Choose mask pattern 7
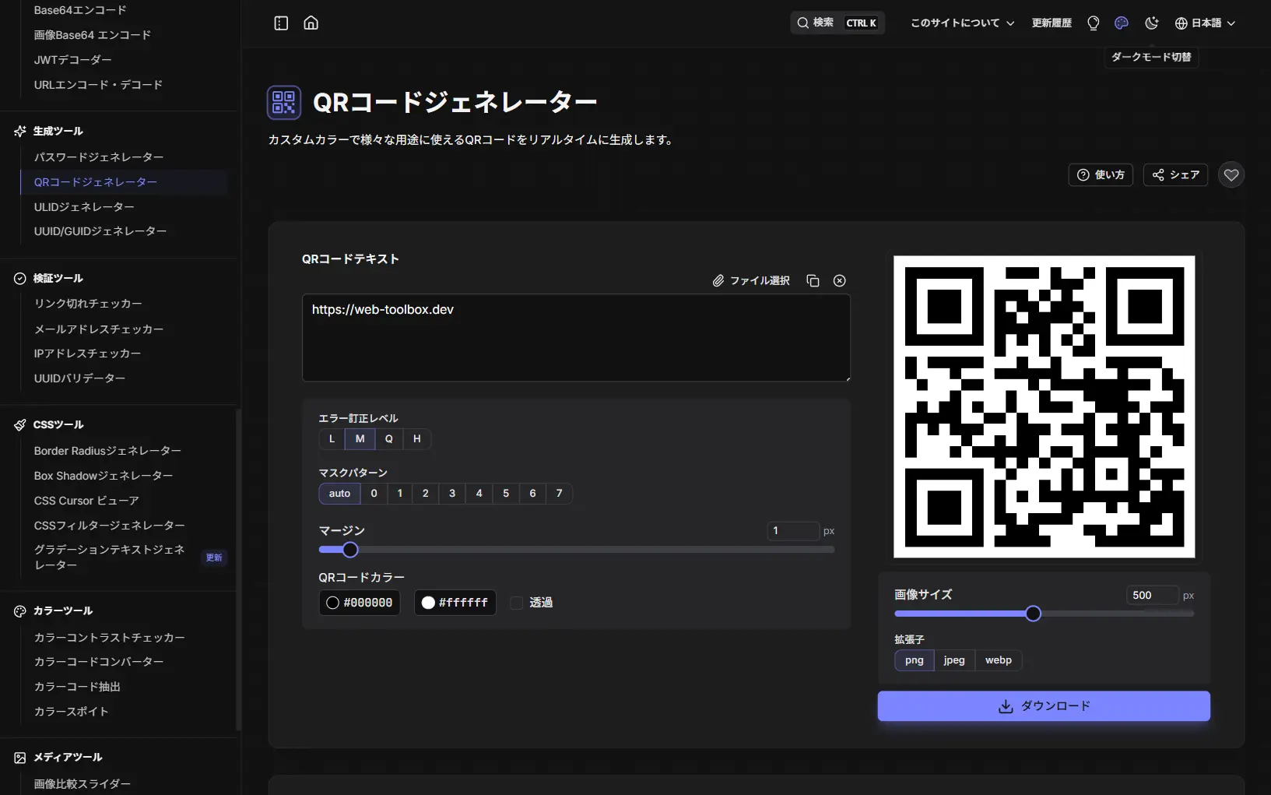The width and height of the screenshot is (1271, 795). 559,494
